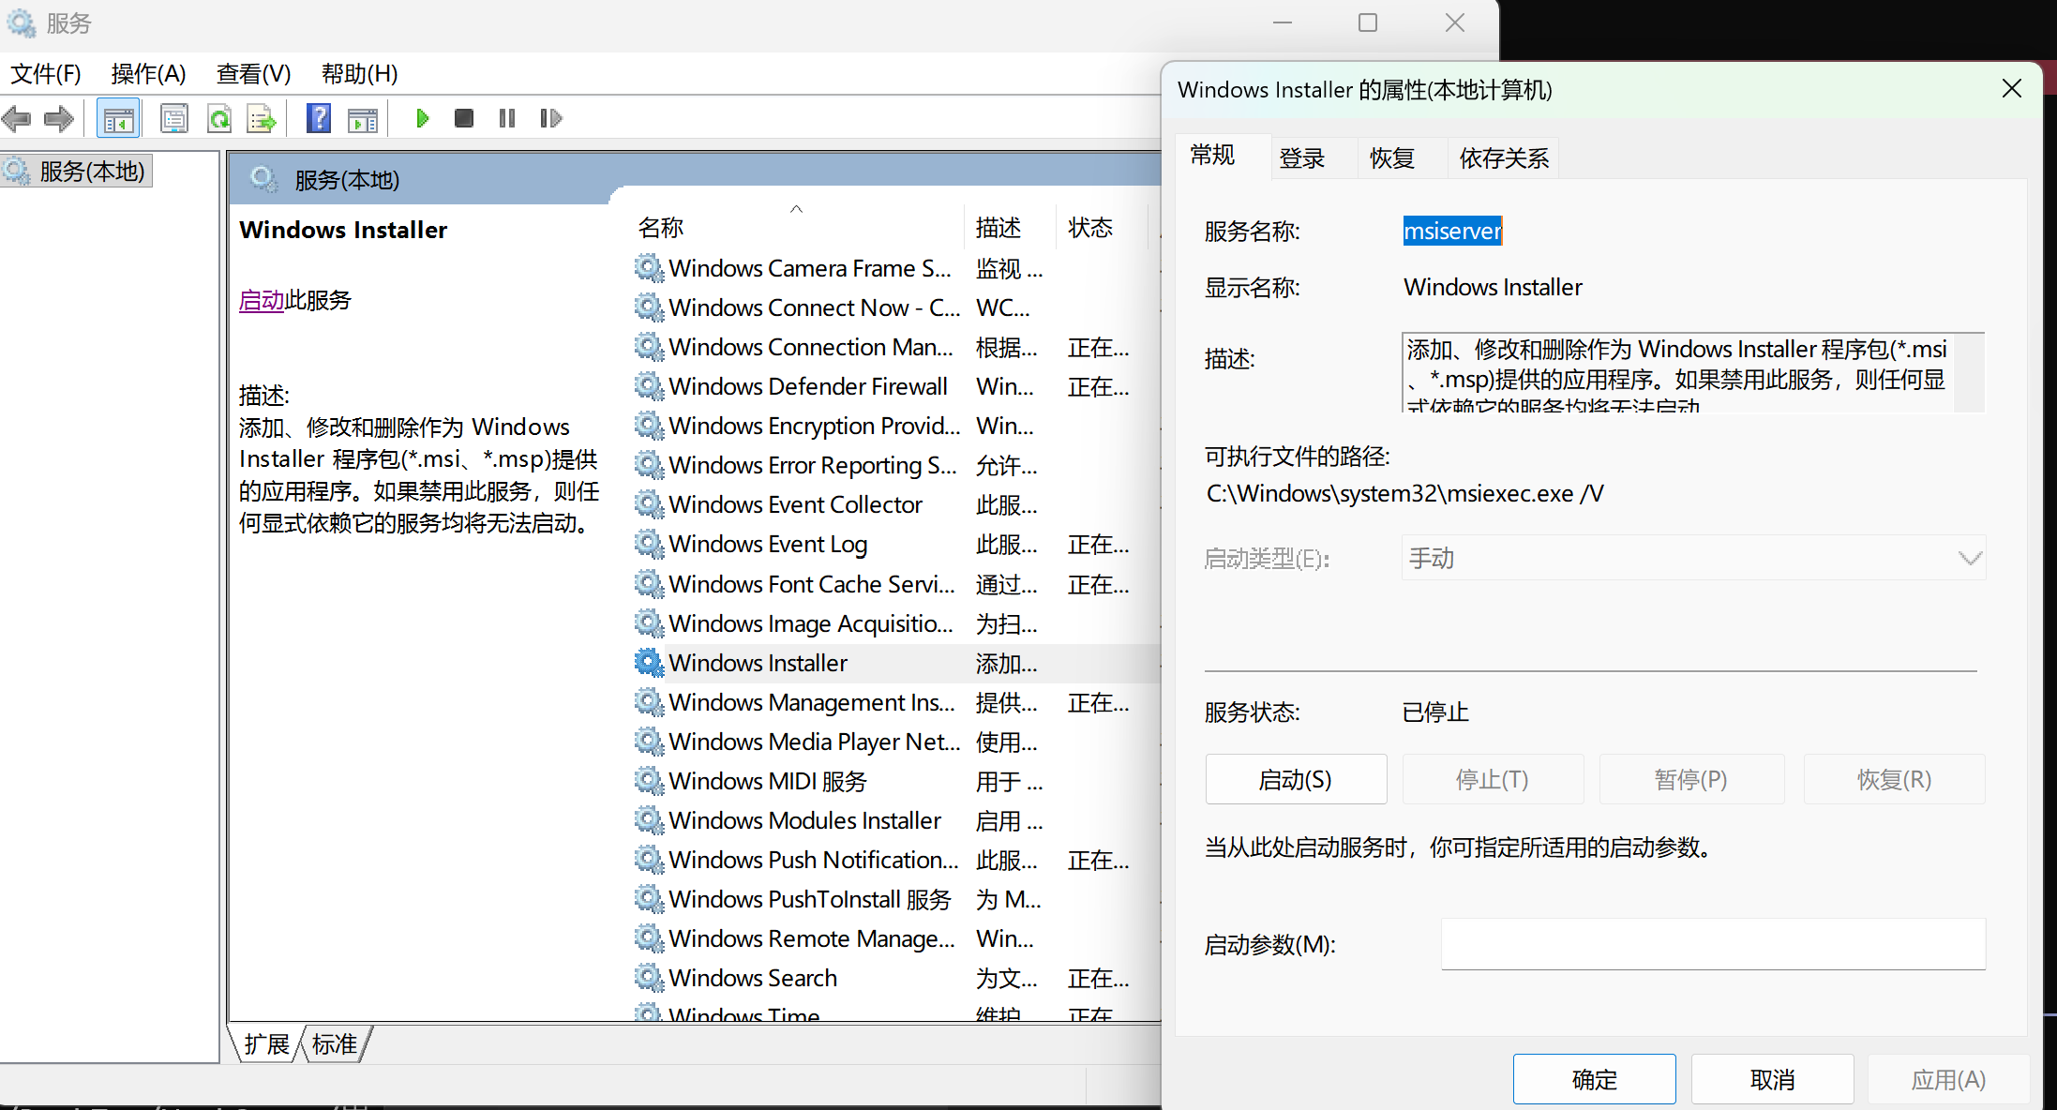Click the gear icon beside Windows Camera Frame Server
Screen dimensions: 2057x1110
(x=649, y=268)
